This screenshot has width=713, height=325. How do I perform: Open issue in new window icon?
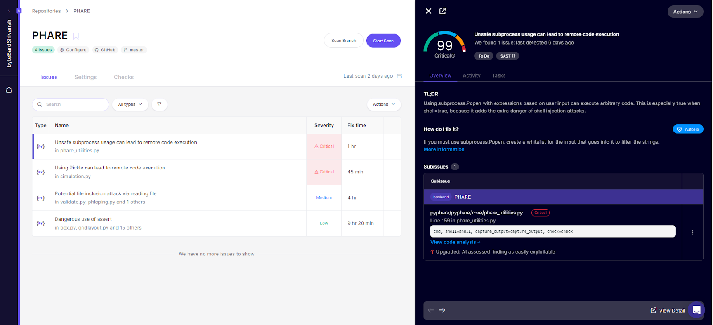[443, 11]
